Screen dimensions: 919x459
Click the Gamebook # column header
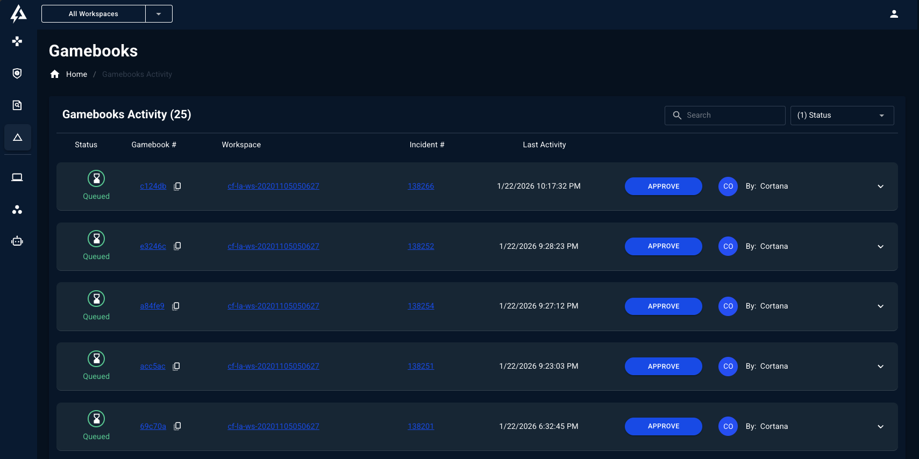click(154, 145)
